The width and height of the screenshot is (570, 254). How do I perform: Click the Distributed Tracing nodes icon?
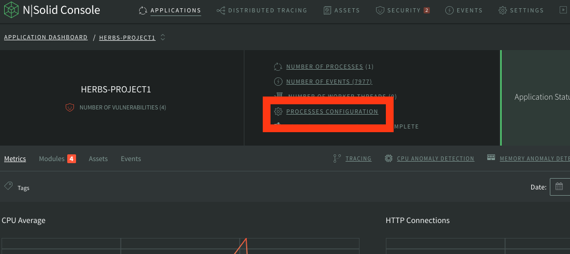coord(221,10)
